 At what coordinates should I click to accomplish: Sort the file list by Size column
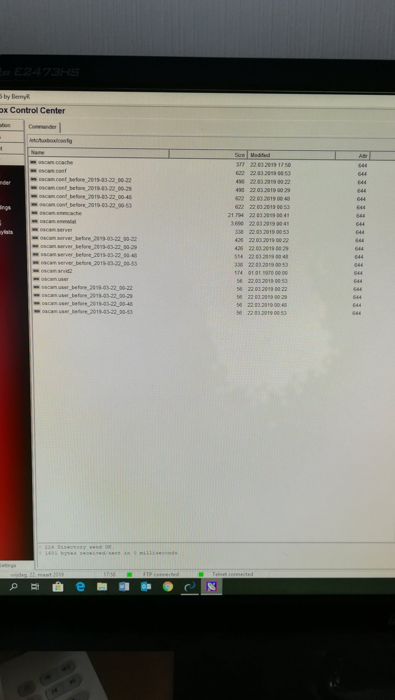[x=208, y=155]
